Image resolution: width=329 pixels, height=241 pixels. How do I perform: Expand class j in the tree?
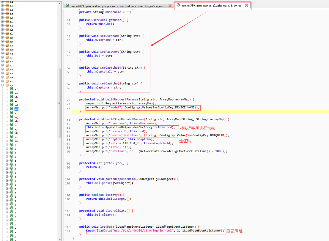[7, 177]
